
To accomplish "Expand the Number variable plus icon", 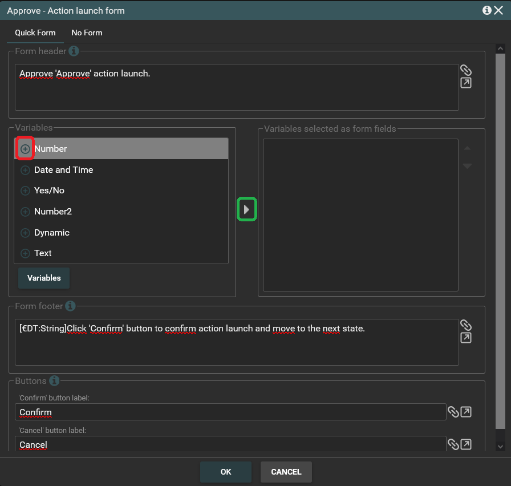I will coord(25,149).
